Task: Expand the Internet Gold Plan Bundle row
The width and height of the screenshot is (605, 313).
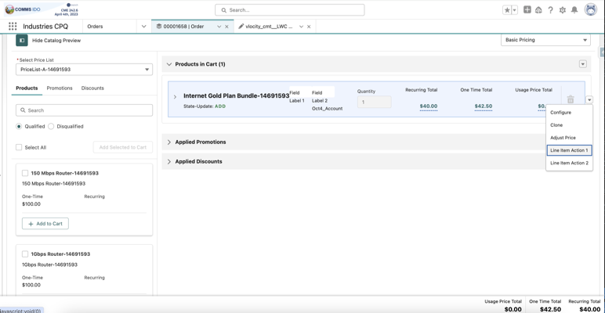Action: pyautogui.click(x=175, y=97)
